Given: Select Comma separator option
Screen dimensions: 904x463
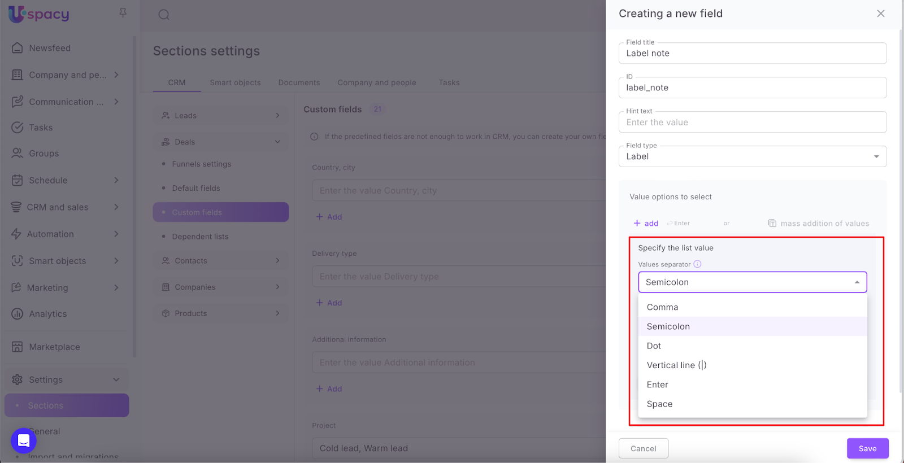Looking at the screenshot, I should point(662,307).
